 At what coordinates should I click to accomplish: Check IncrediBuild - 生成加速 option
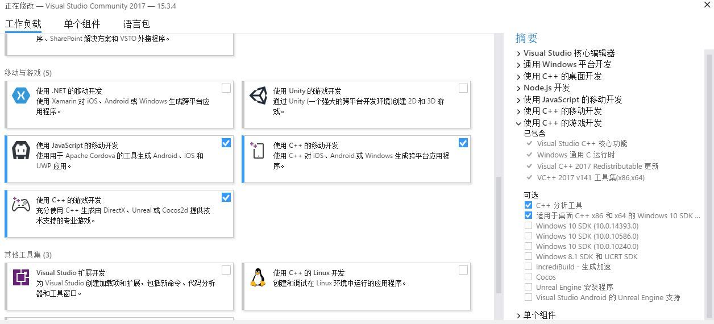pyautogui.click(x=529, y=267)
